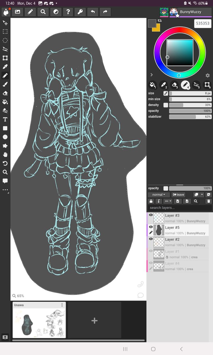
Task: Select the pencil tool in left toolbar
Action: tap(5, 76)
